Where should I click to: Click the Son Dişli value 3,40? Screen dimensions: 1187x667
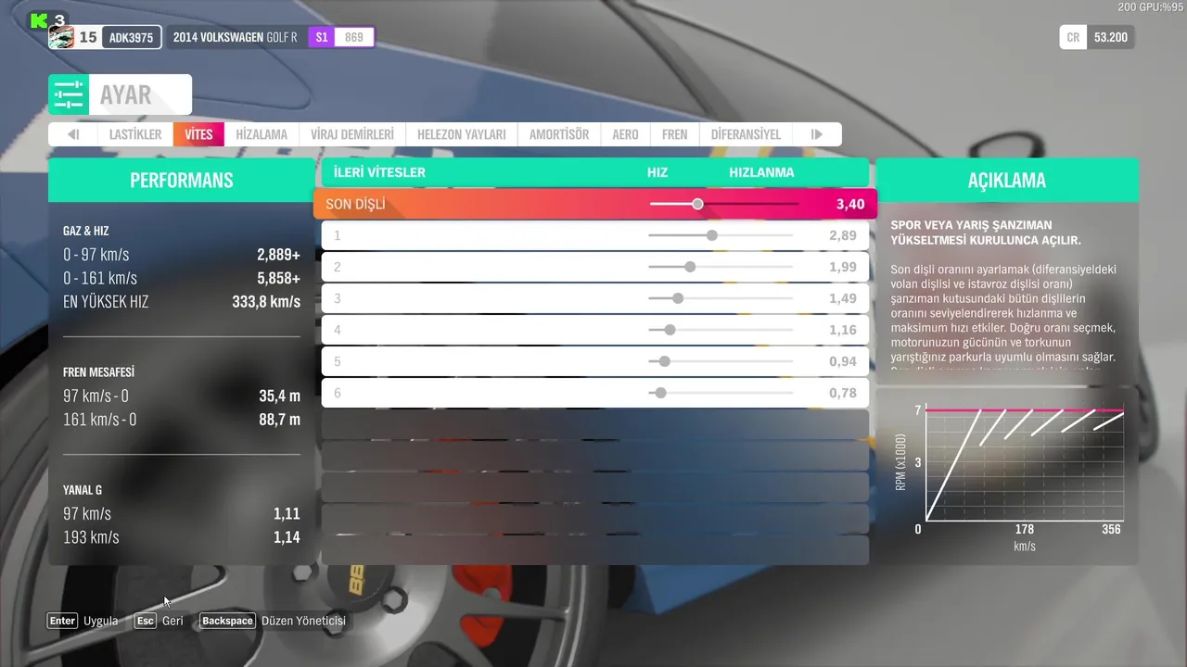(x=849, y=204)
